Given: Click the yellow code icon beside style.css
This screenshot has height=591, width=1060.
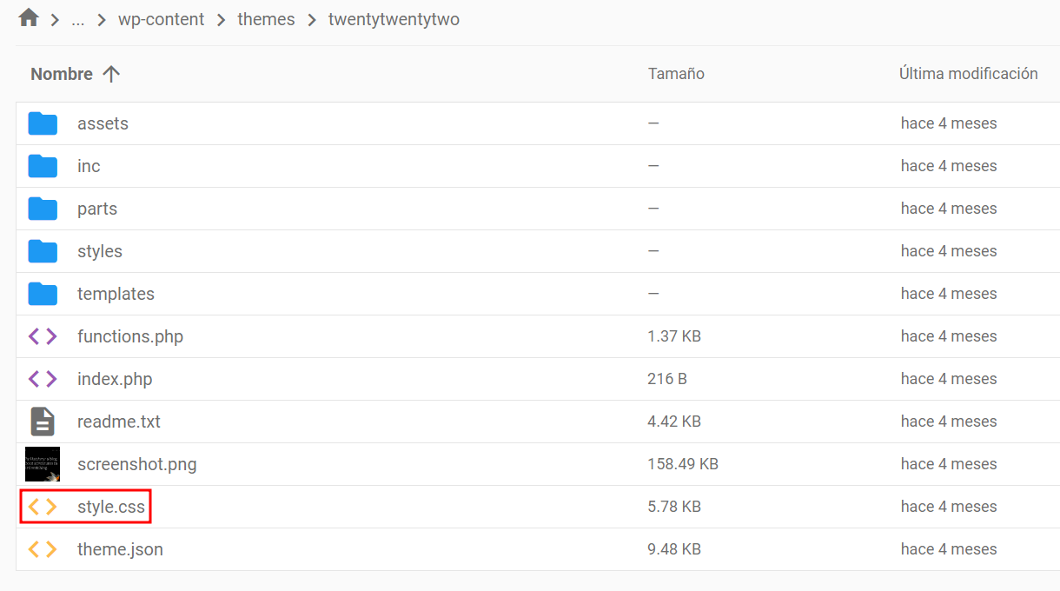Looking at the screenshot, I should 43,506.
